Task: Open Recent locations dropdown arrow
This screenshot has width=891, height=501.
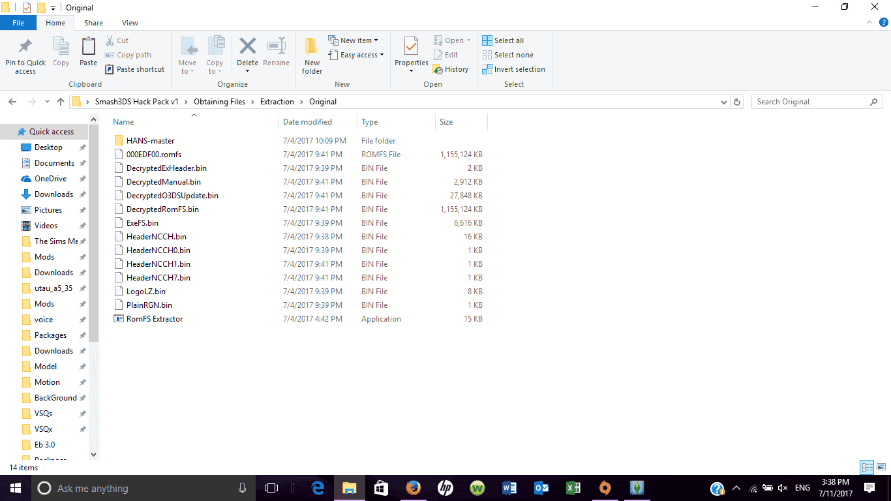Action: click(x=47, y=102)
